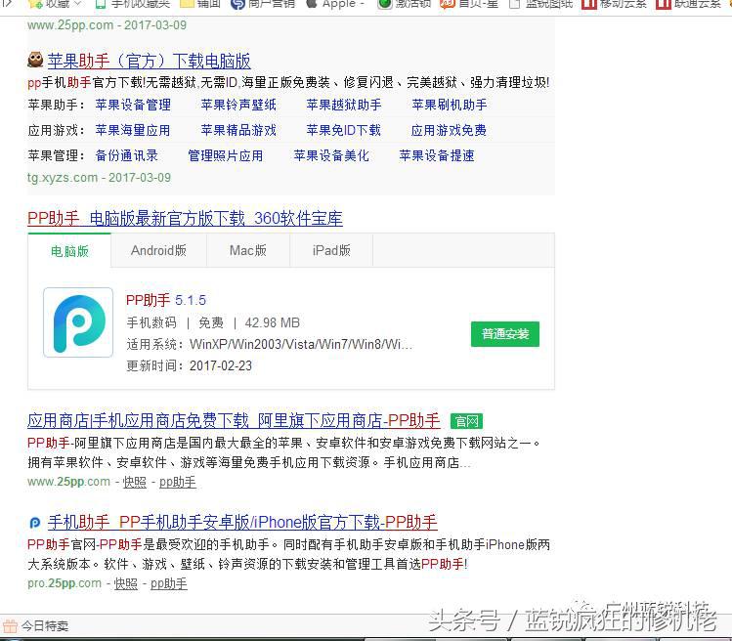
Task: Open pp助手 link beside pro.25pp.com
Action: (169, 584)
